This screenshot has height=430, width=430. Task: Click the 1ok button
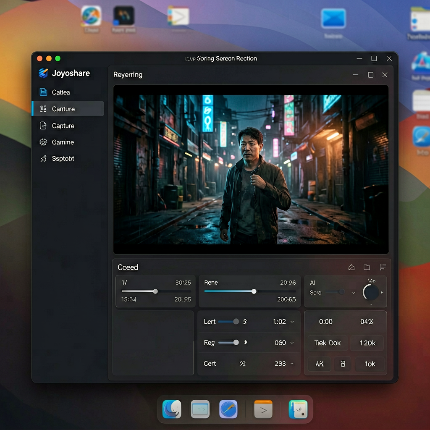click(x=370, y=364)
